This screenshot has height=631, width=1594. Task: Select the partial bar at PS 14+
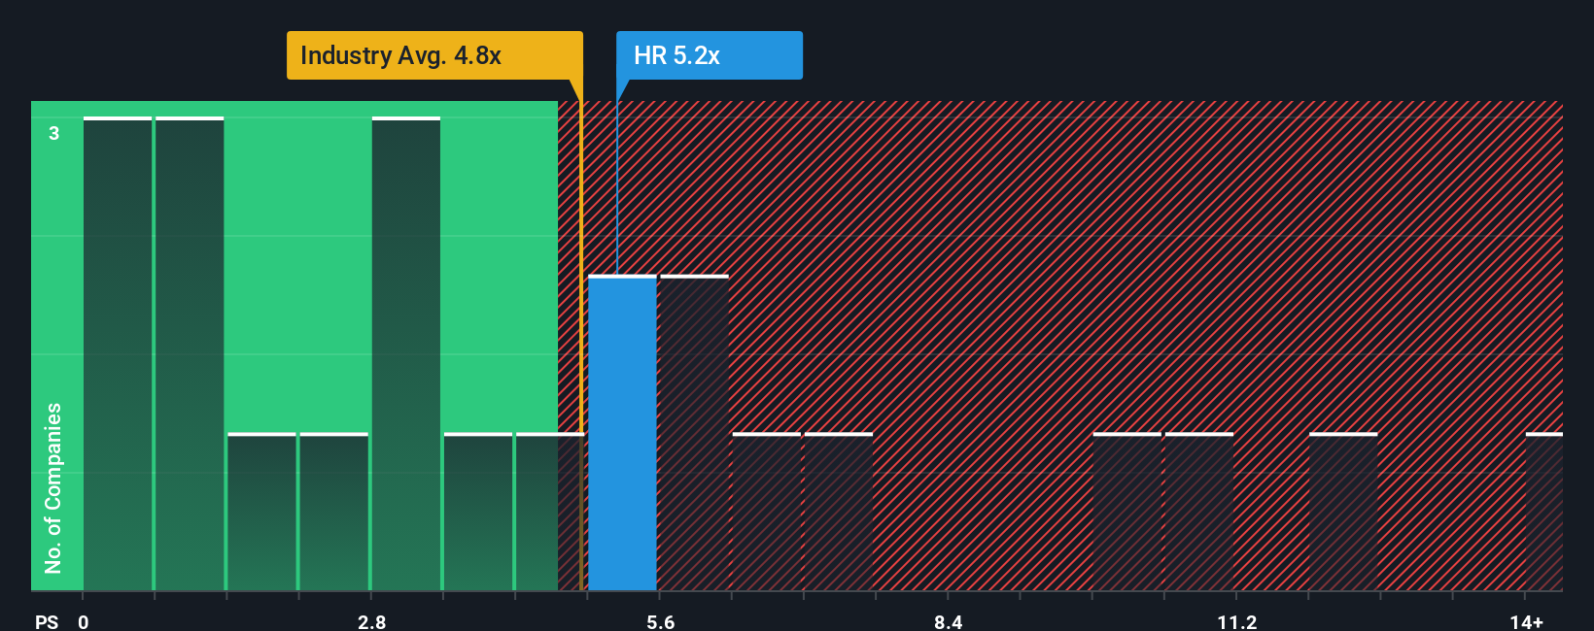pos(1544,512)
